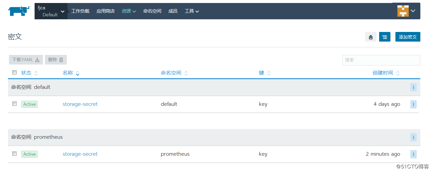Expand the 资源 dropdown menu
Viewport: 432px width, 172px height.
[x=129, y=11]
